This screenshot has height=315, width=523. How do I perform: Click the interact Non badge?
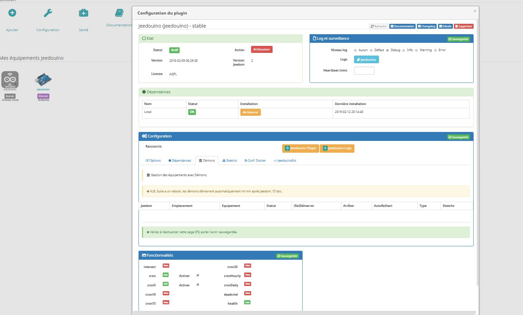pyautogui.click(x=166, y=266)
